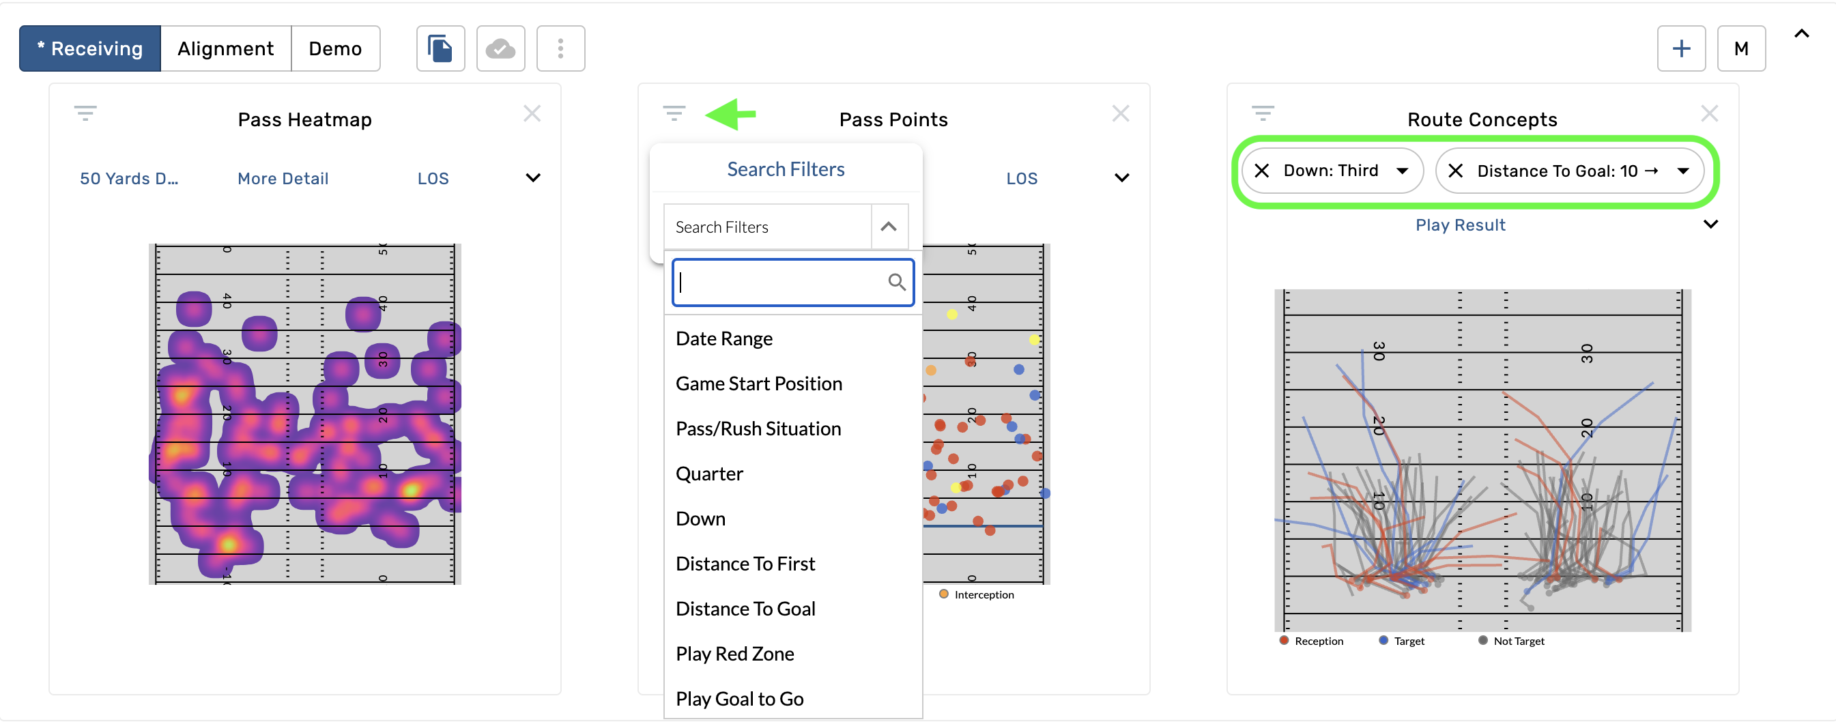Expand the Distance To Goal dropdown arrow

coord(1682,171)
